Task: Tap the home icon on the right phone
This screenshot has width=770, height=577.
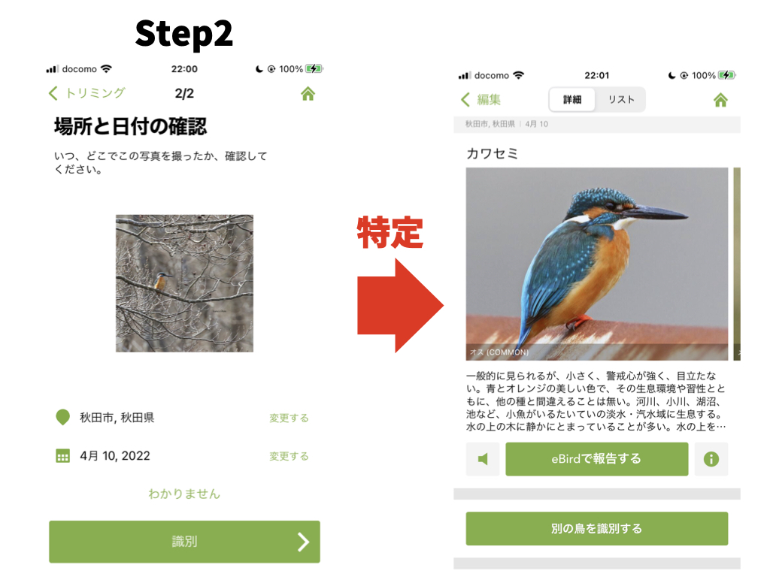Action: click(720, 100)
